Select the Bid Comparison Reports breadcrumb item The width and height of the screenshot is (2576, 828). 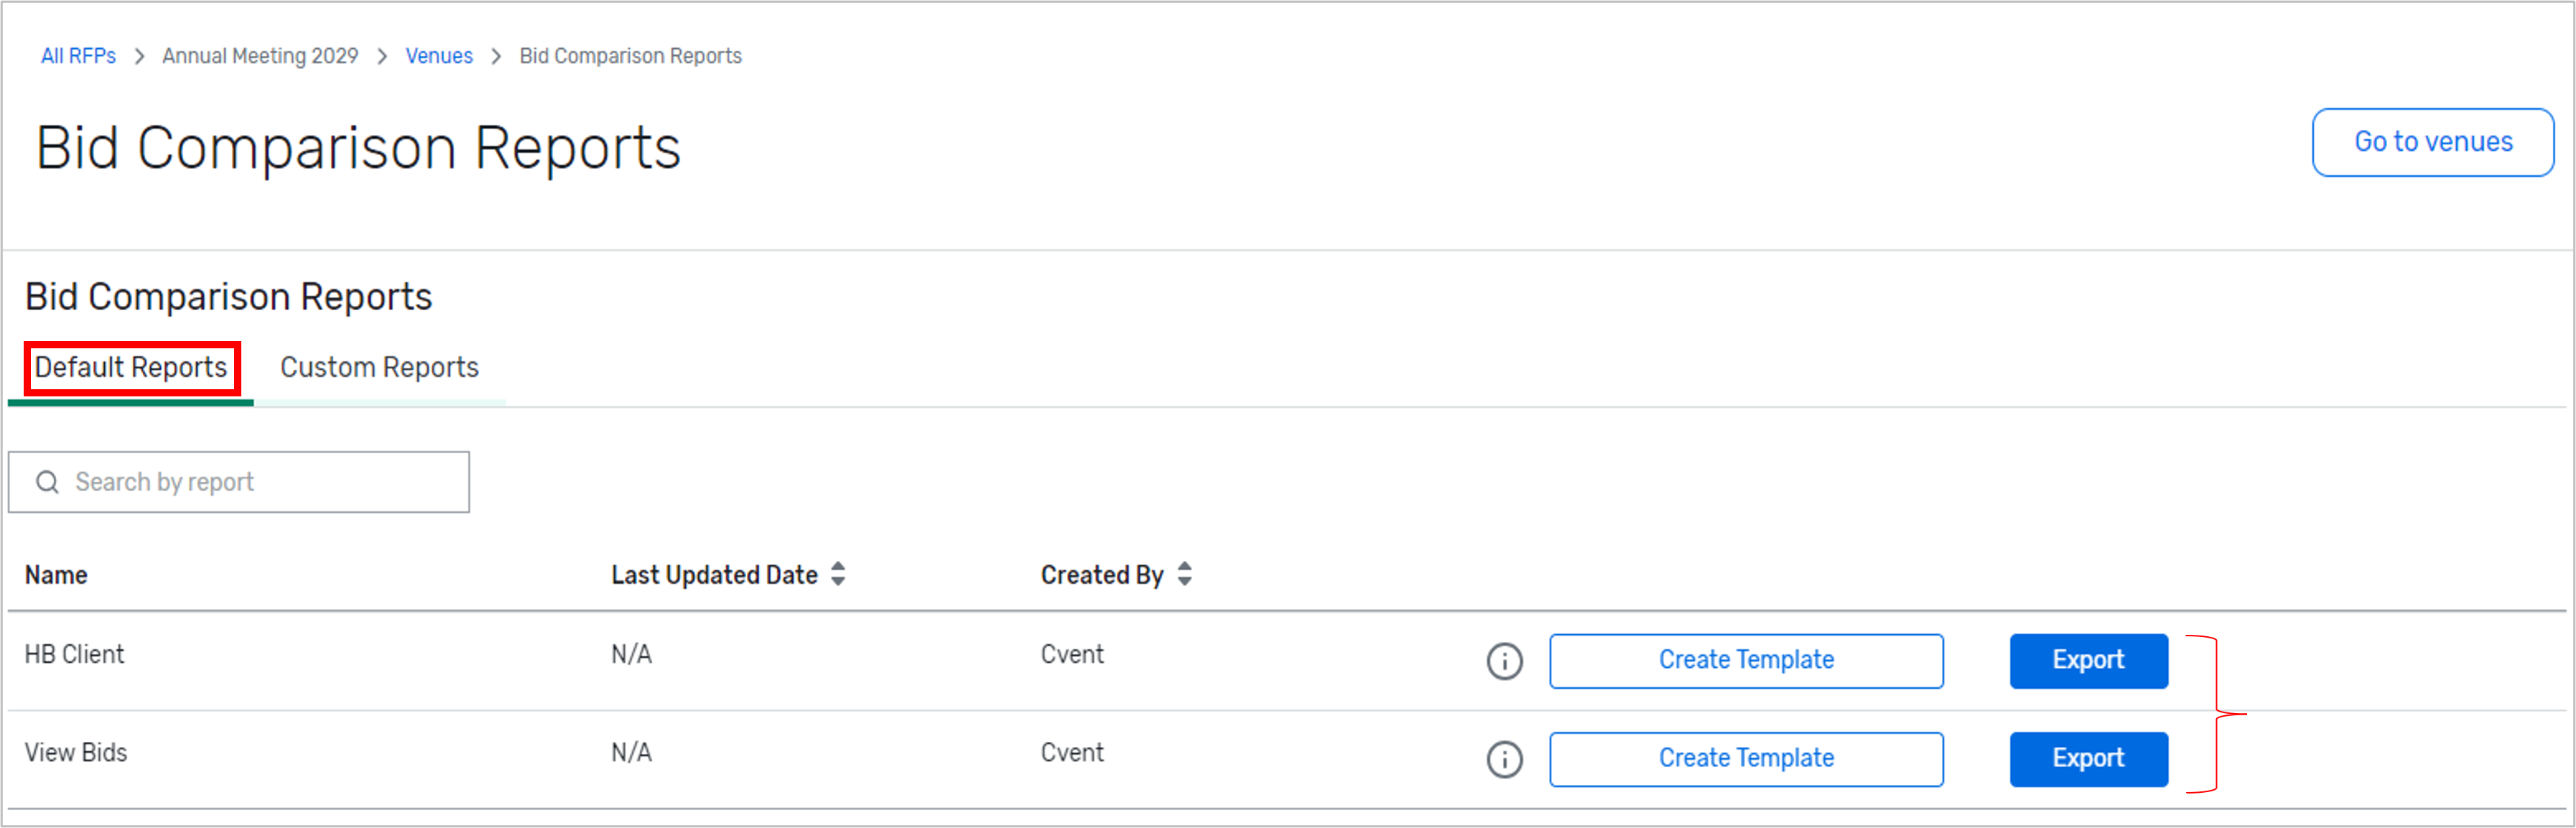(x=629, y=56)
